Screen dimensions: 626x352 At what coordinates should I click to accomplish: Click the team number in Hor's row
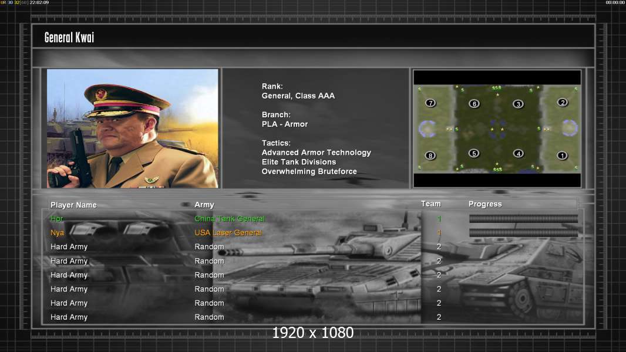pos(439,218)
